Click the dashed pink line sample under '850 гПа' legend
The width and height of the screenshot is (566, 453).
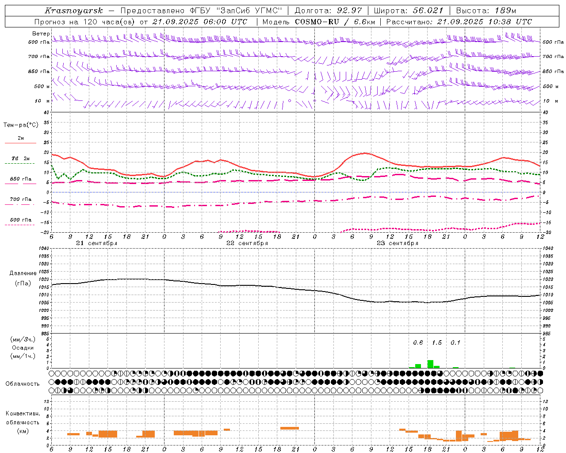(x=20, y=184)
